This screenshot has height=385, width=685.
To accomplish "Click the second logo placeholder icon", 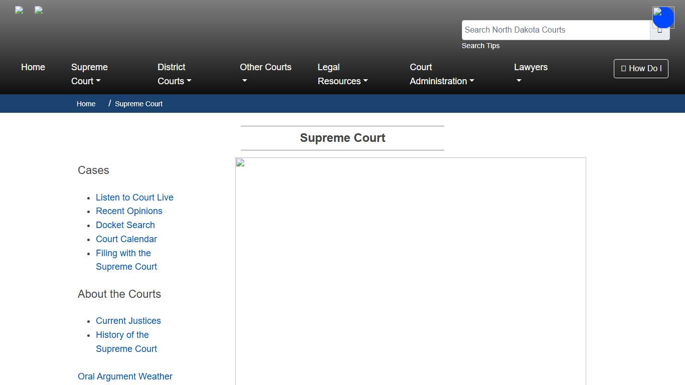I will [38, 10].
